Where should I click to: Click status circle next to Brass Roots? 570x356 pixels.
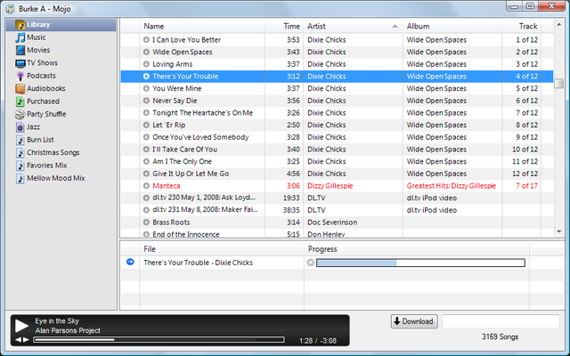146,222
